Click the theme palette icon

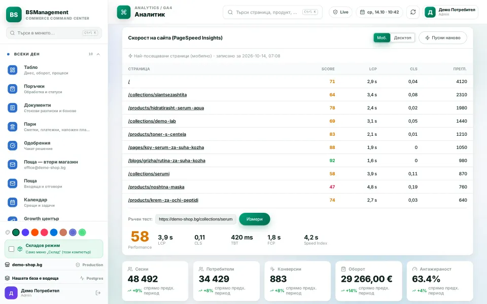pyautogui.click(x=8, y=233)
